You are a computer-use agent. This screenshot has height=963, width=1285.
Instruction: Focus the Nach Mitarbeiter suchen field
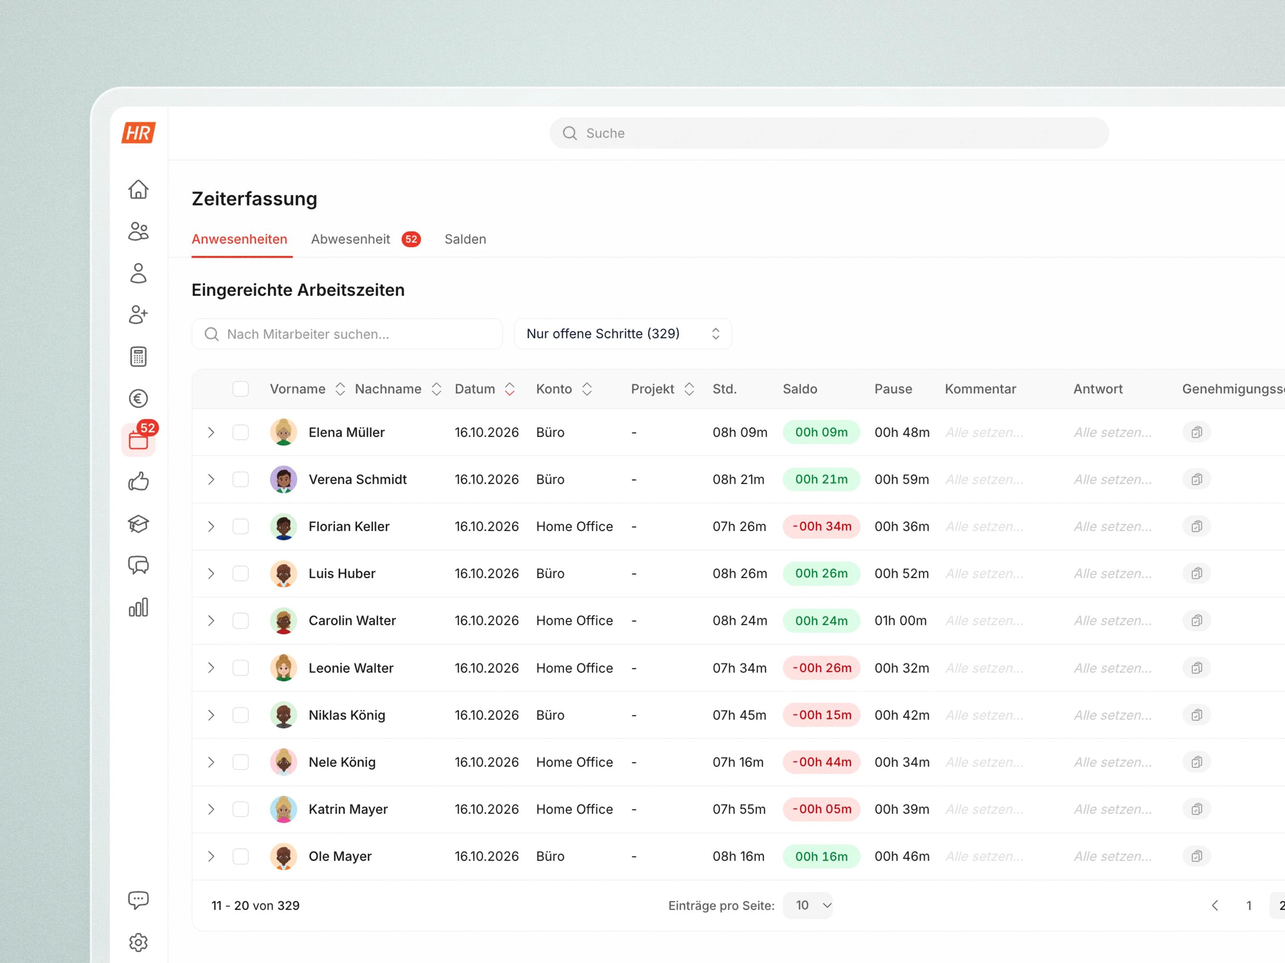click(347, 334)
